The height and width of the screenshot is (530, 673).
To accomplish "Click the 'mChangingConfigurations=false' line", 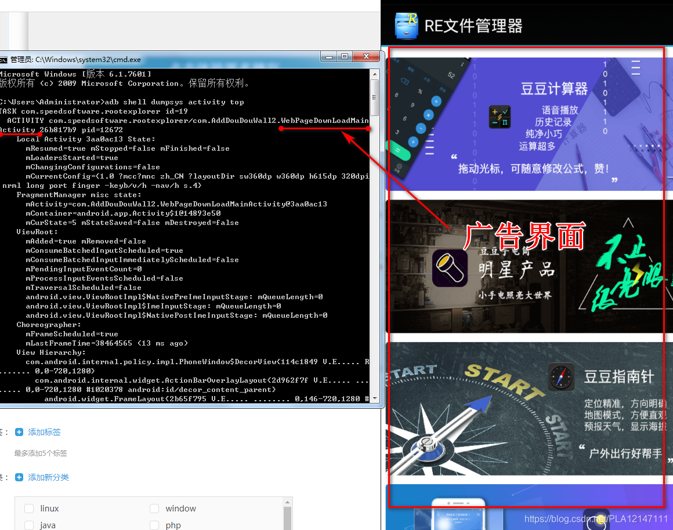I will pyautogui.click(x=93, y=167).
